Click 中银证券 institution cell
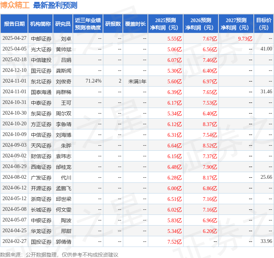274x258 pixels. coord(41,220)
